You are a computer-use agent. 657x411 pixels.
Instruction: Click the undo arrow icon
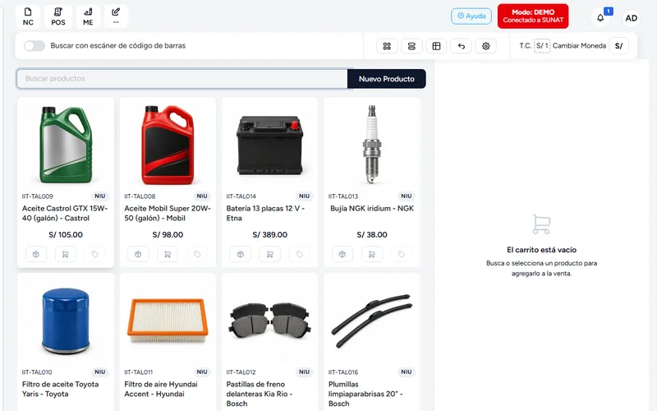coord(461,46)
